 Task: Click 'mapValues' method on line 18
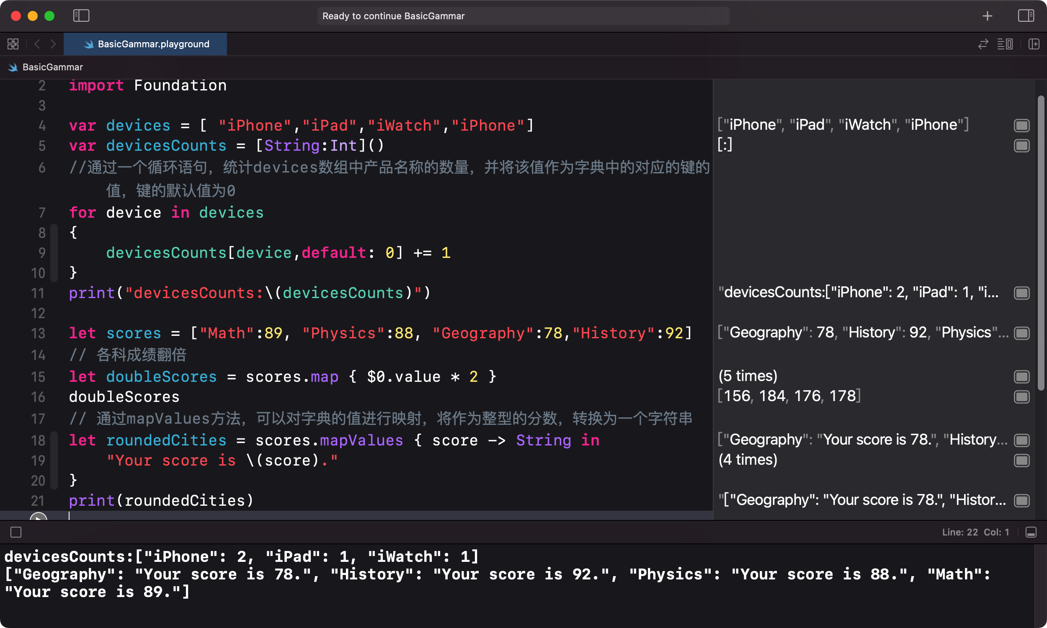click(361, 440)
